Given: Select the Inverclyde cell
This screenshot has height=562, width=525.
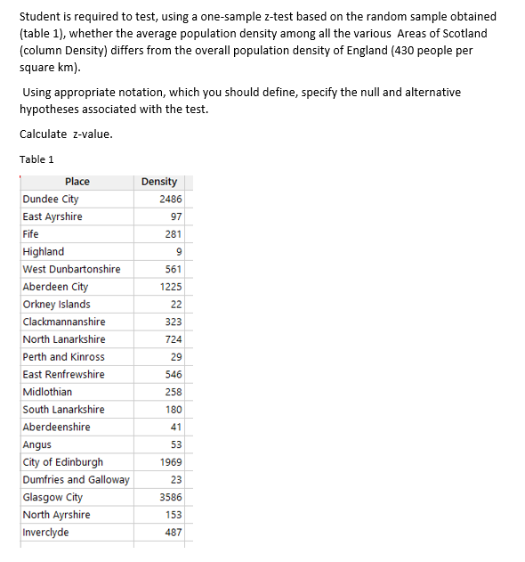Looking at the screenshot, I should (x=77, y=533).
